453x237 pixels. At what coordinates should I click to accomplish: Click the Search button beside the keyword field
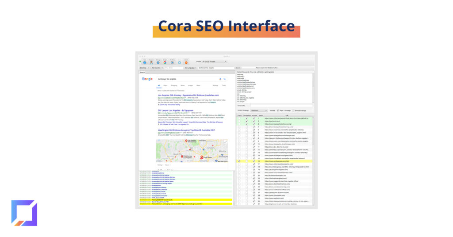[x=238, y=68]
